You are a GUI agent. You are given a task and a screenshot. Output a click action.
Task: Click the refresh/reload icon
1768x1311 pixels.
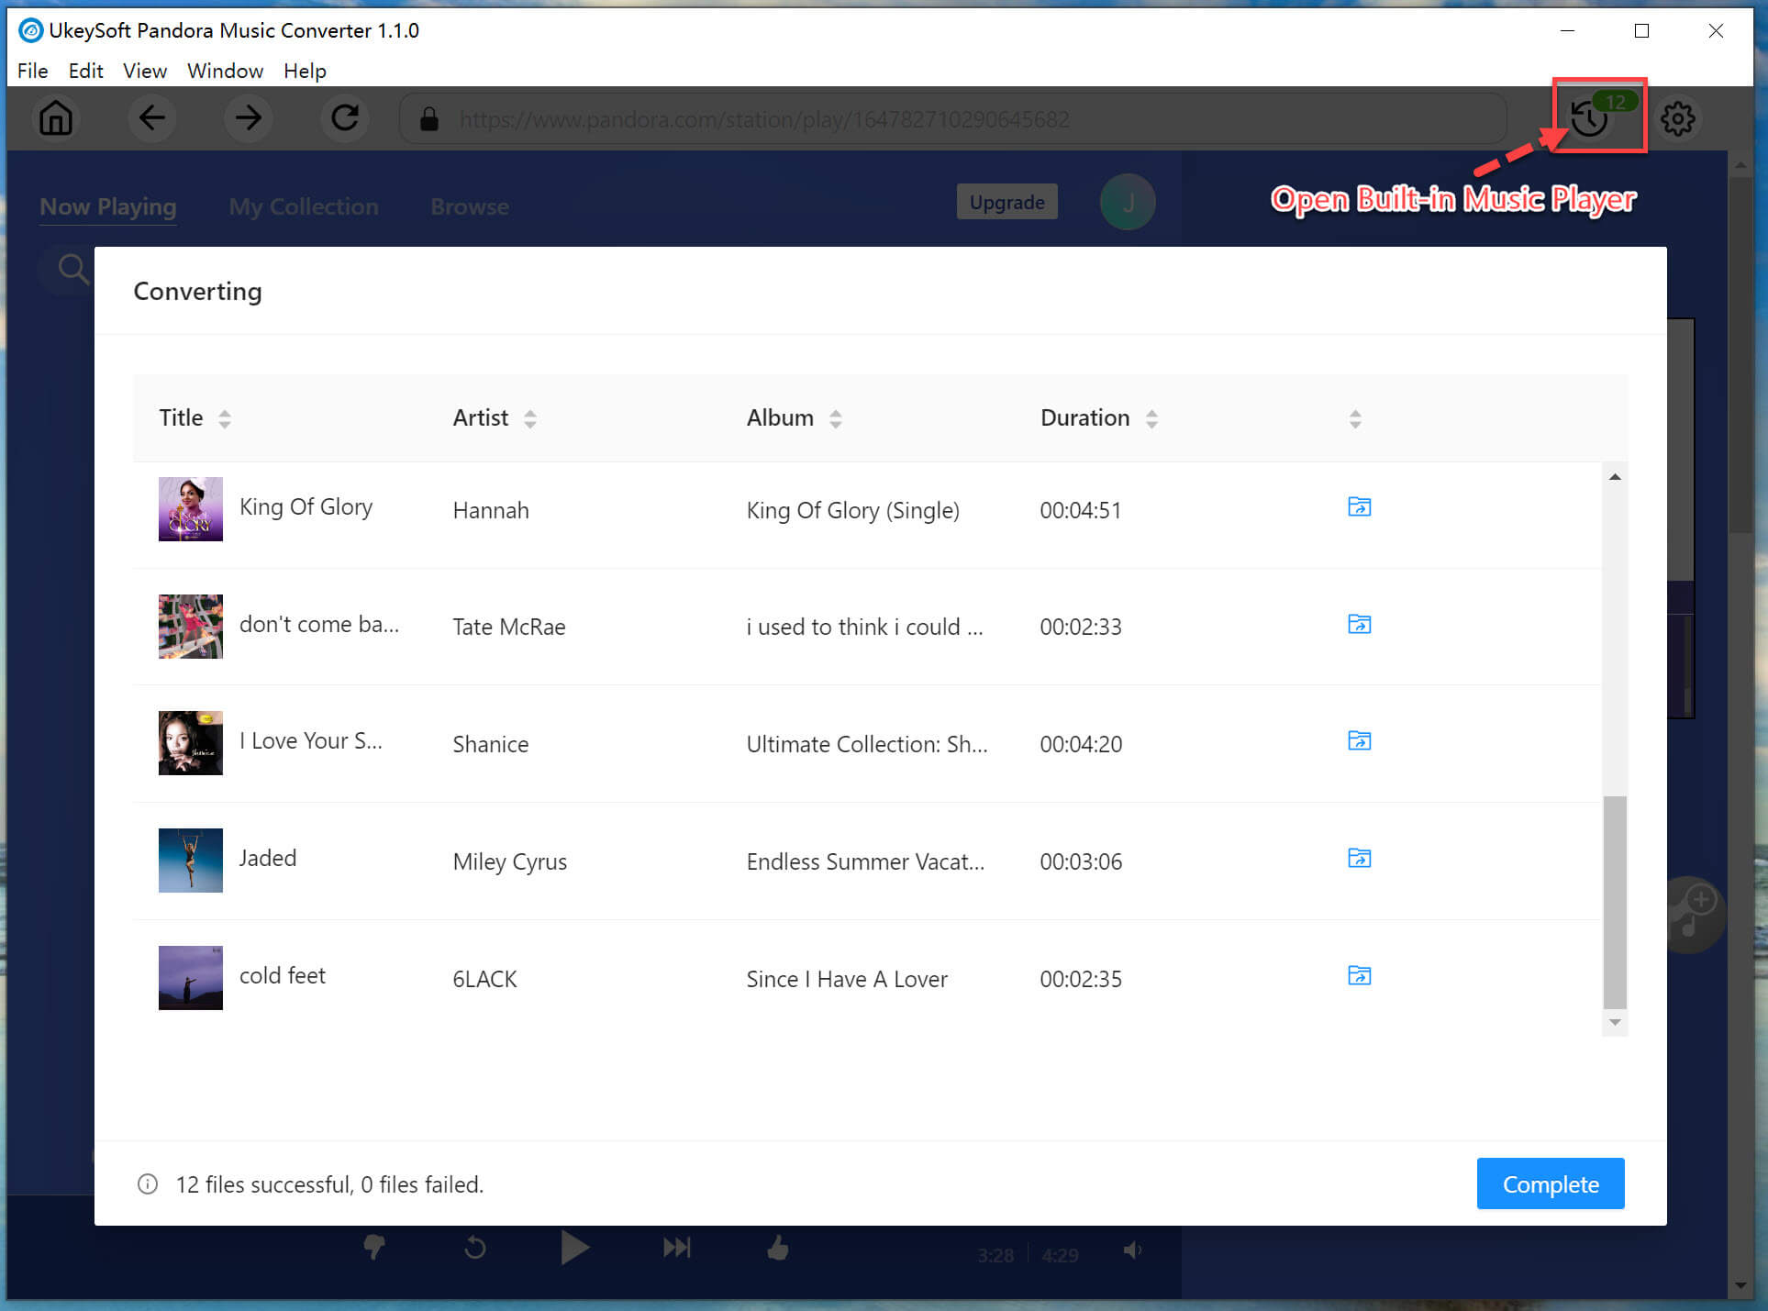[347, 118]
